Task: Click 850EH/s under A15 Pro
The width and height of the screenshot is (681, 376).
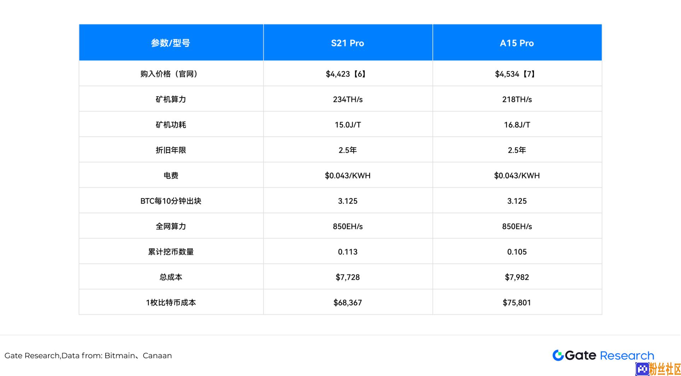Action: [x=517, y=226]
